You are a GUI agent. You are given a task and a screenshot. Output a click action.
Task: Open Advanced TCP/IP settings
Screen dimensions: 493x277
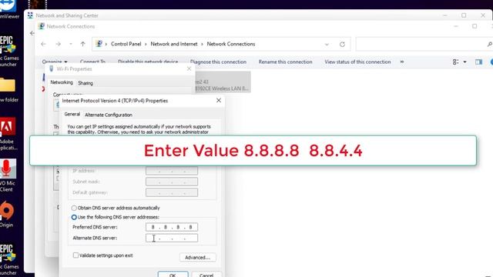[x=197, y=257]
